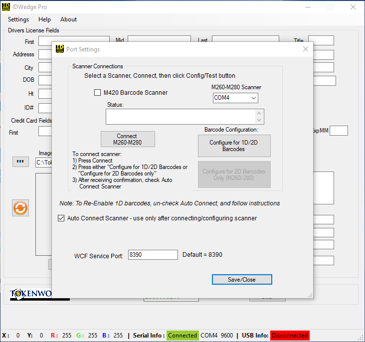This screenshot has height=342, width=365.
Task: Minimize the IDWedge Pro window
Action: pos(308,7)
